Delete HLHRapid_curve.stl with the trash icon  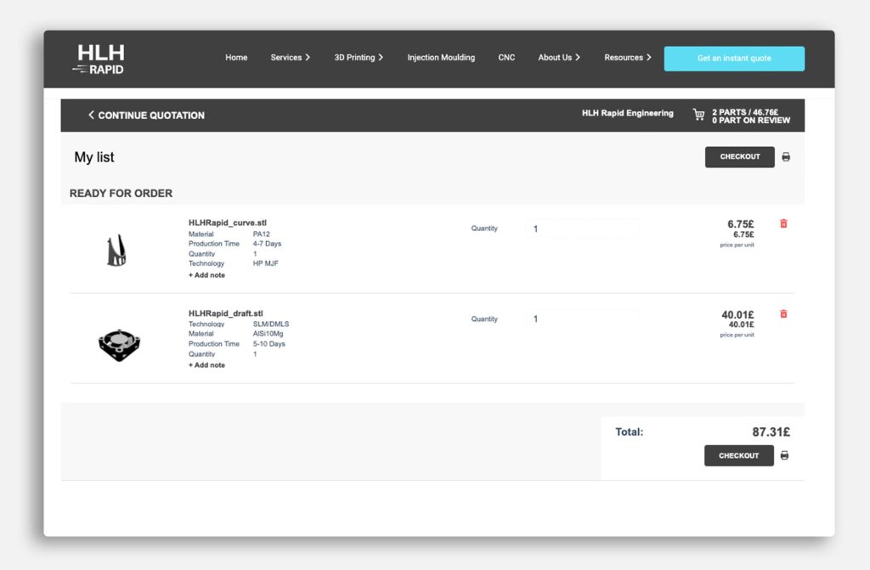click(x=782, y=223)
